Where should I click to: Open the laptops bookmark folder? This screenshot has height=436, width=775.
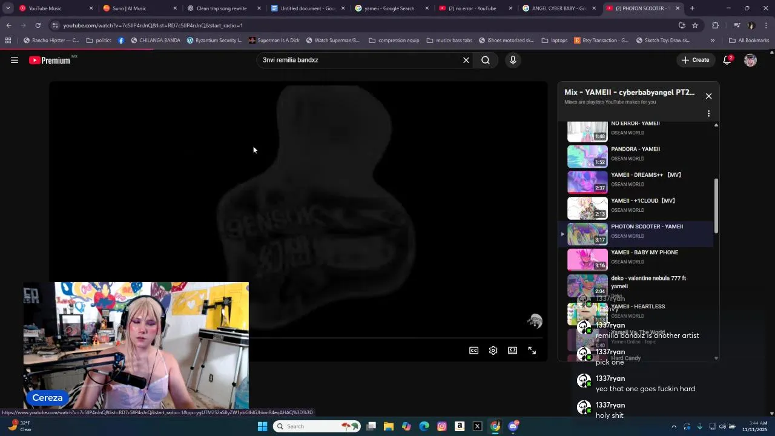[x=555, y=41]
